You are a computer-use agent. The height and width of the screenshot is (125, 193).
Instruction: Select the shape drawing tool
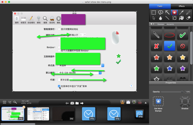(x=174, y=18)
